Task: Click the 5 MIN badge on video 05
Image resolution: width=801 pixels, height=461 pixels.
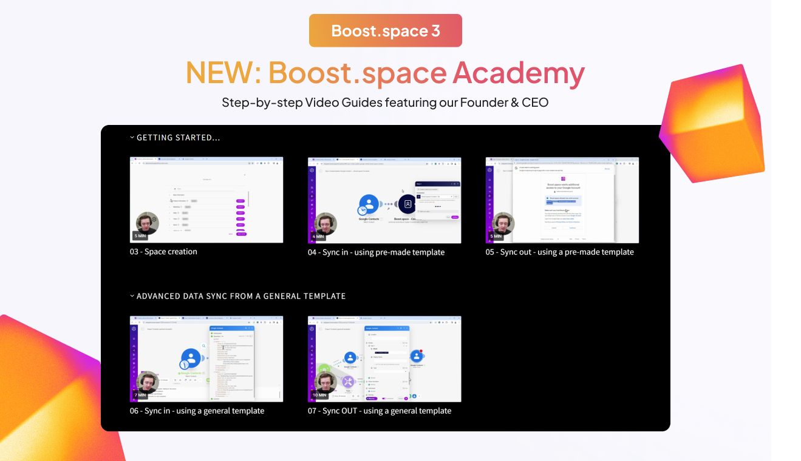Action: (x=496, y=236)
